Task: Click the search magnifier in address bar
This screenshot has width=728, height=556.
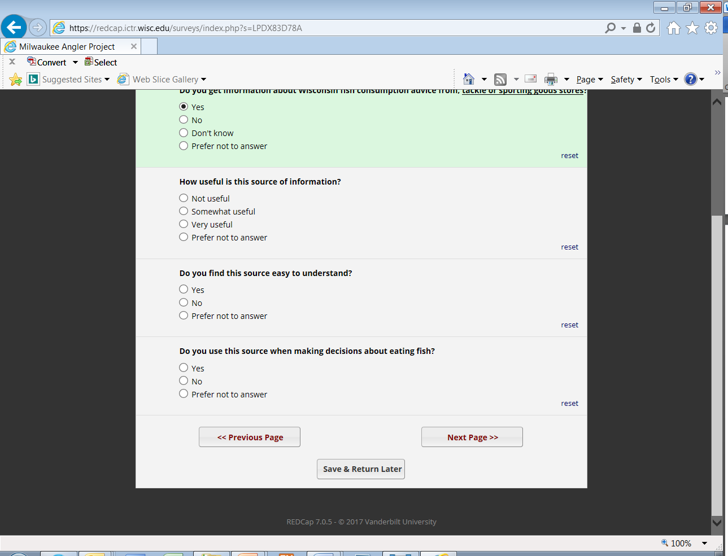Action: 610,28
